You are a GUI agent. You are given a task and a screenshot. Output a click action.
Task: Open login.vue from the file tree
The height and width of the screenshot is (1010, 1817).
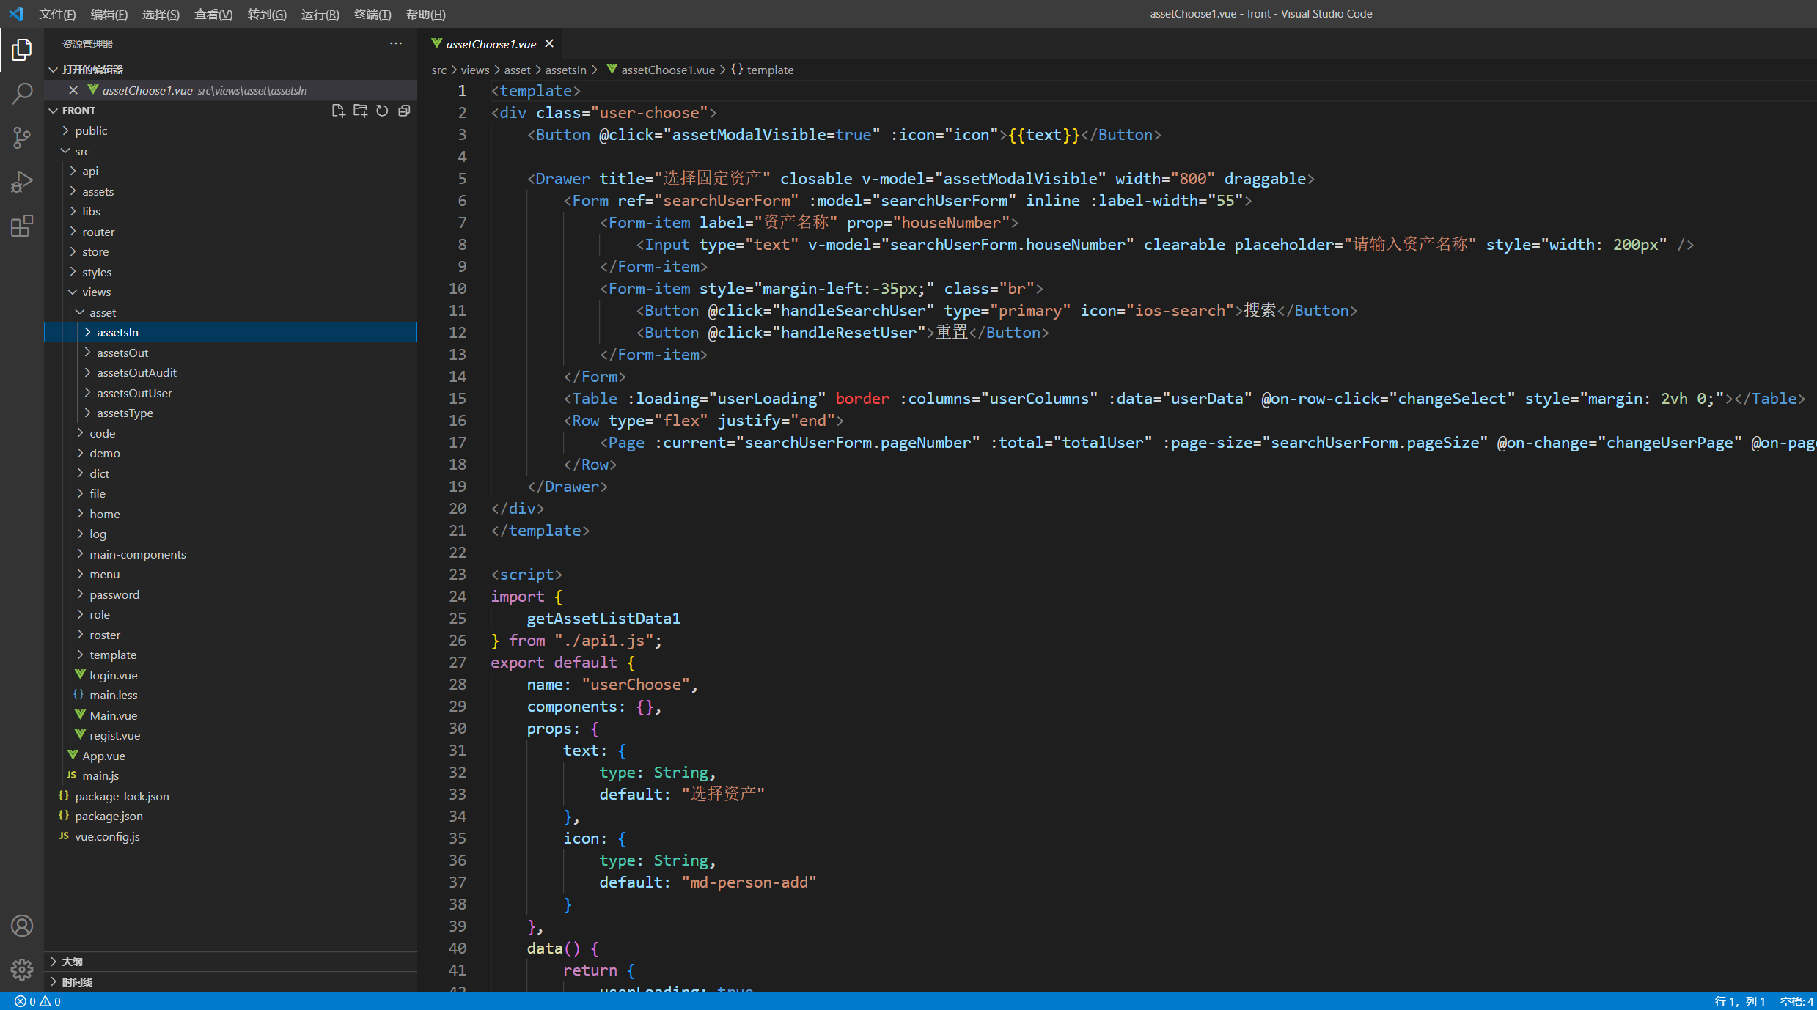point(113,675)
